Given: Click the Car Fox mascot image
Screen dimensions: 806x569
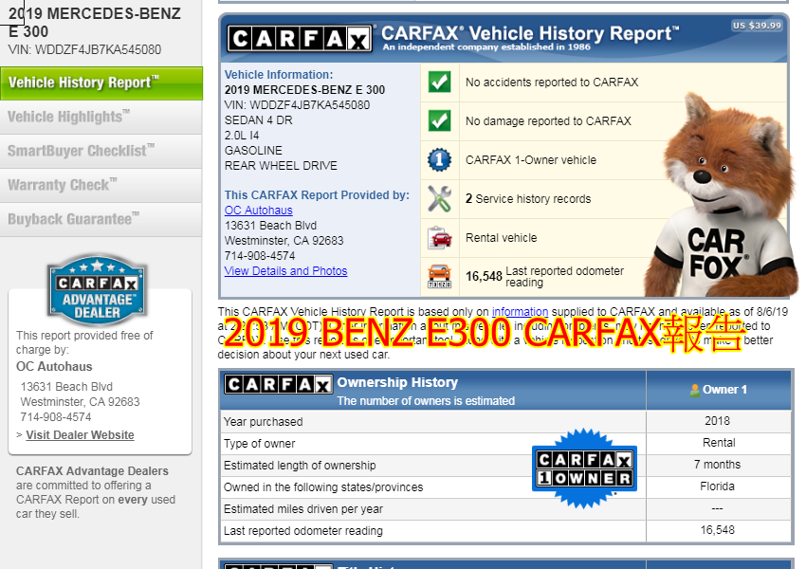Looking at the screenshot, I should click(x=723, y=195).
